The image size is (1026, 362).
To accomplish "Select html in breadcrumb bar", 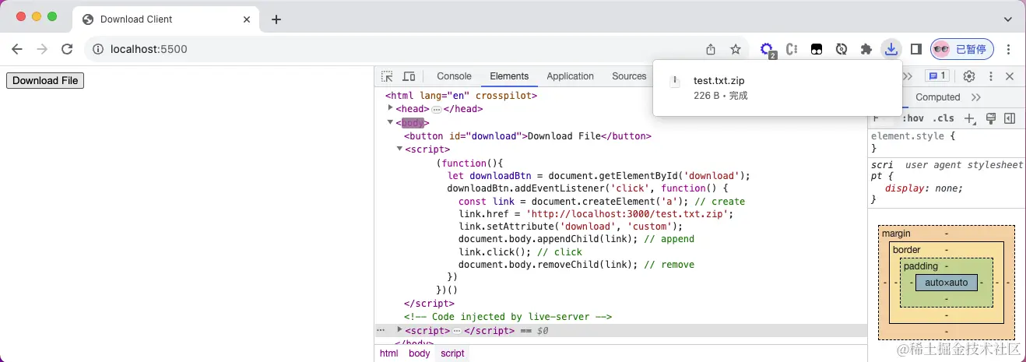I will [x=388, y=353].
